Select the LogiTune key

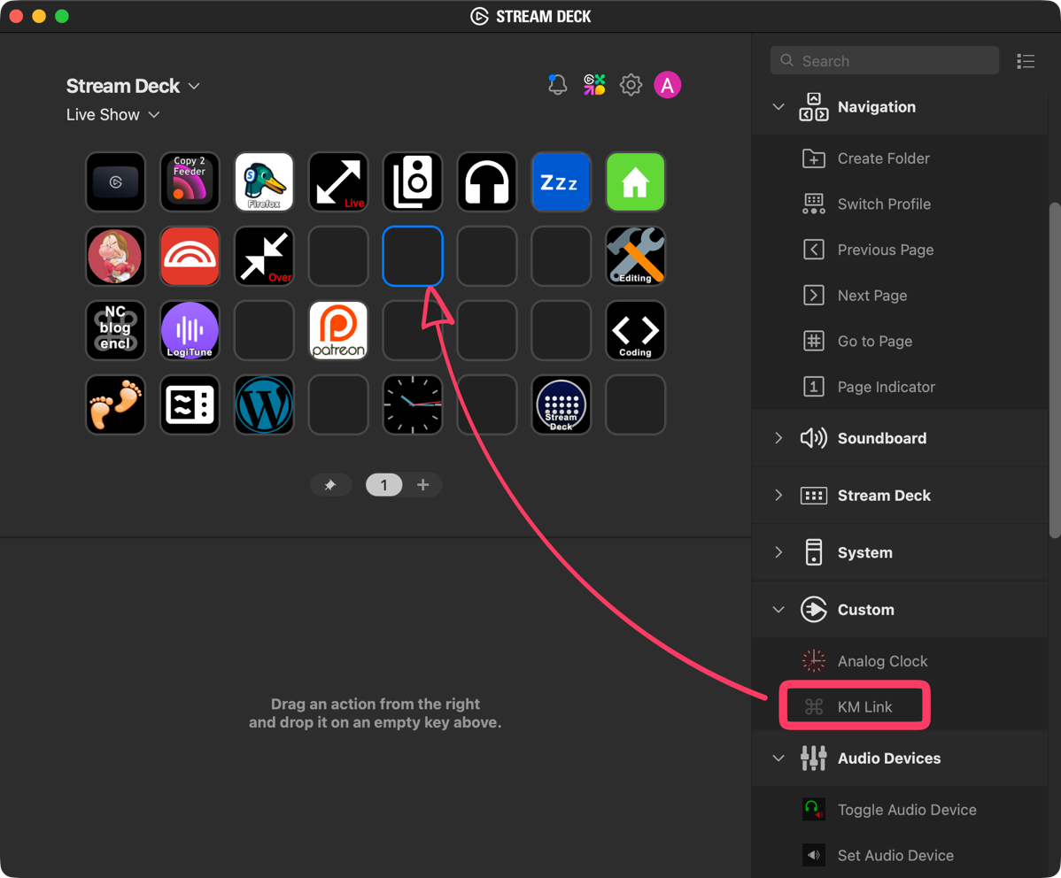(x=190, y=330)
